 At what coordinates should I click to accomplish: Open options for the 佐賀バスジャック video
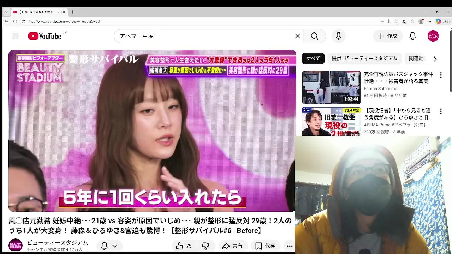coord(441,75)
